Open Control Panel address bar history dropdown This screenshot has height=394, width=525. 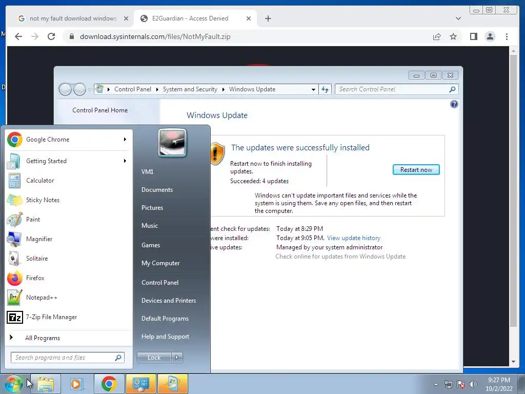point(313,89)
